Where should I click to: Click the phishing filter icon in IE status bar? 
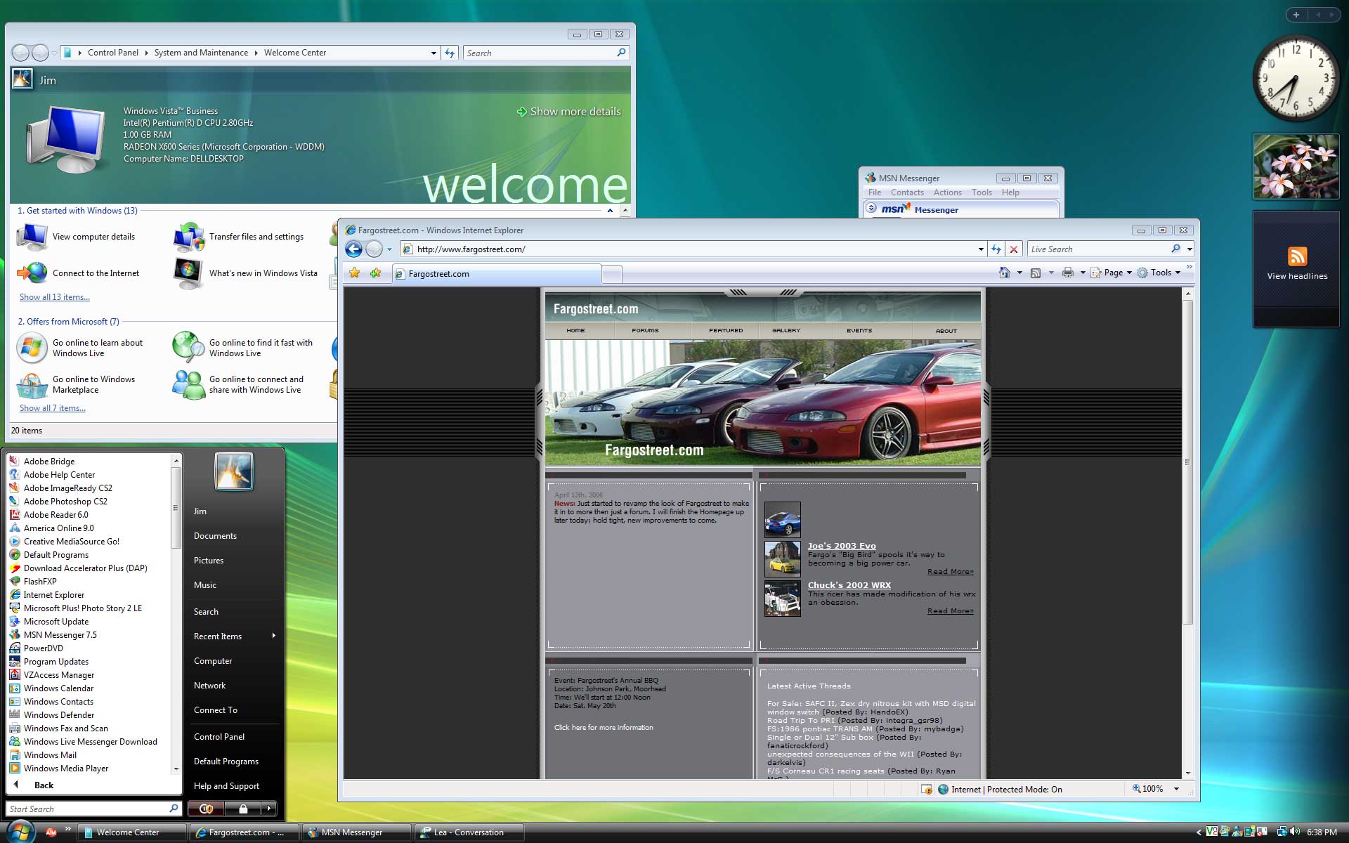(x=927, y=790)
